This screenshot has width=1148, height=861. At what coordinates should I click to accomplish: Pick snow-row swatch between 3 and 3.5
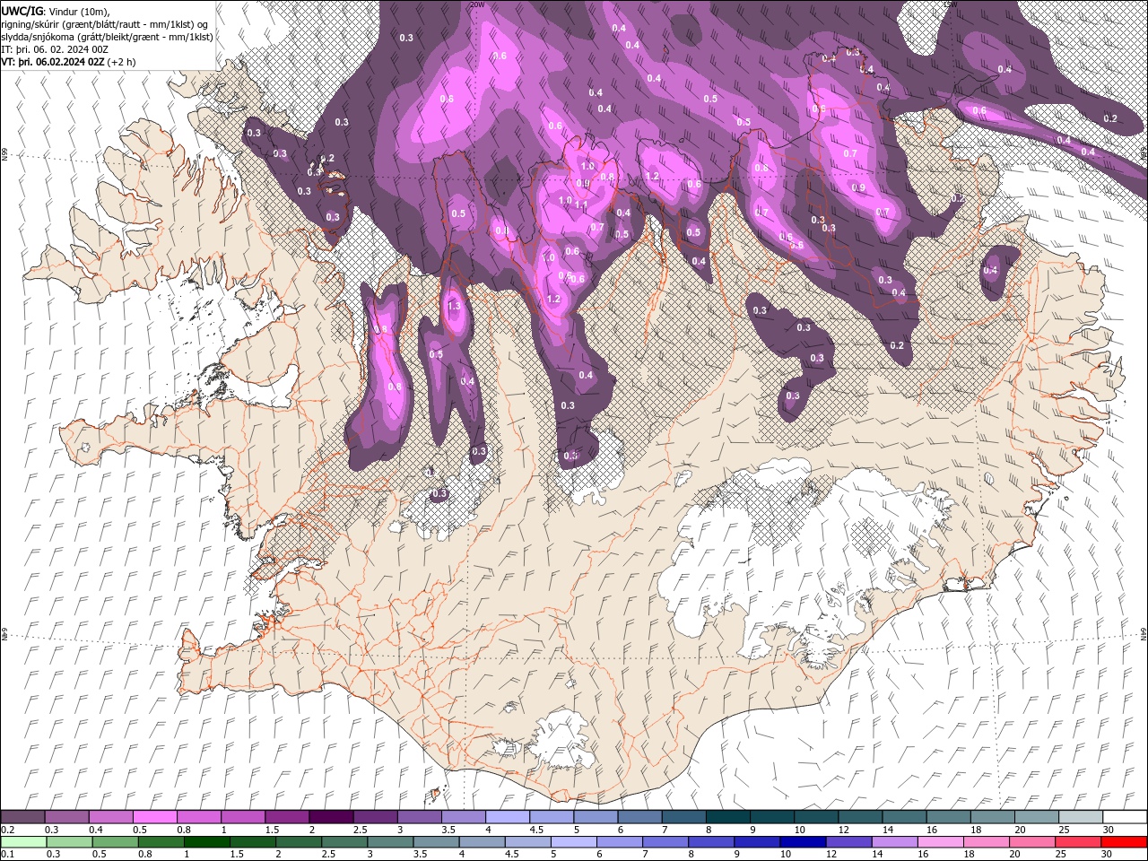(x=419, y=816)
